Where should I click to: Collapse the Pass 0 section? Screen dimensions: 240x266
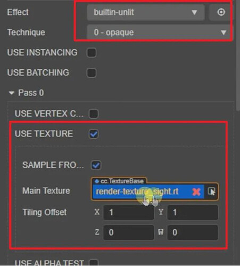tap(12, 93)
